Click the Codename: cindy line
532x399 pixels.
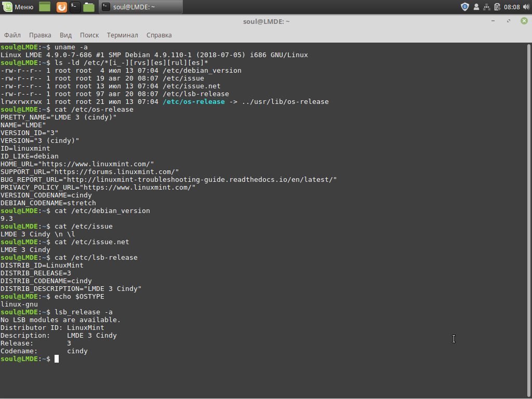(x=44, y=352)
